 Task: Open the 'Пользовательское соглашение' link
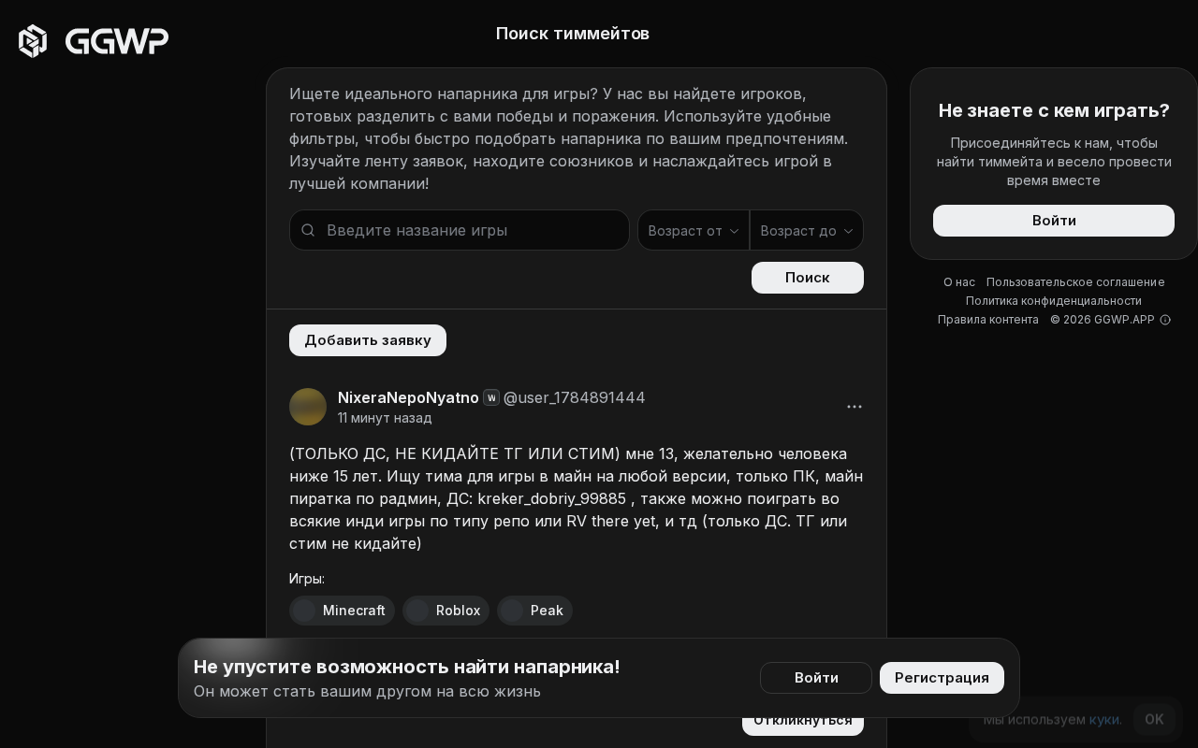(1075, 282)
